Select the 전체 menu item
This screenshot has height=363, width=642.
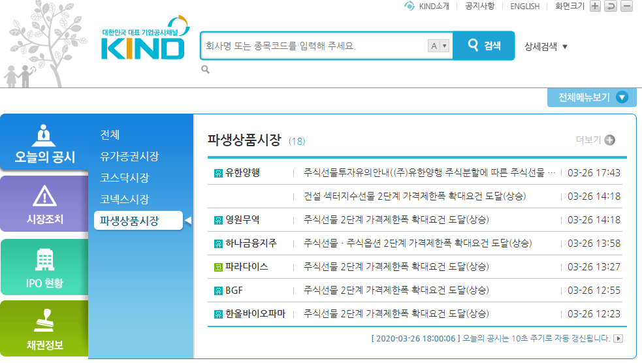point(110,134)
